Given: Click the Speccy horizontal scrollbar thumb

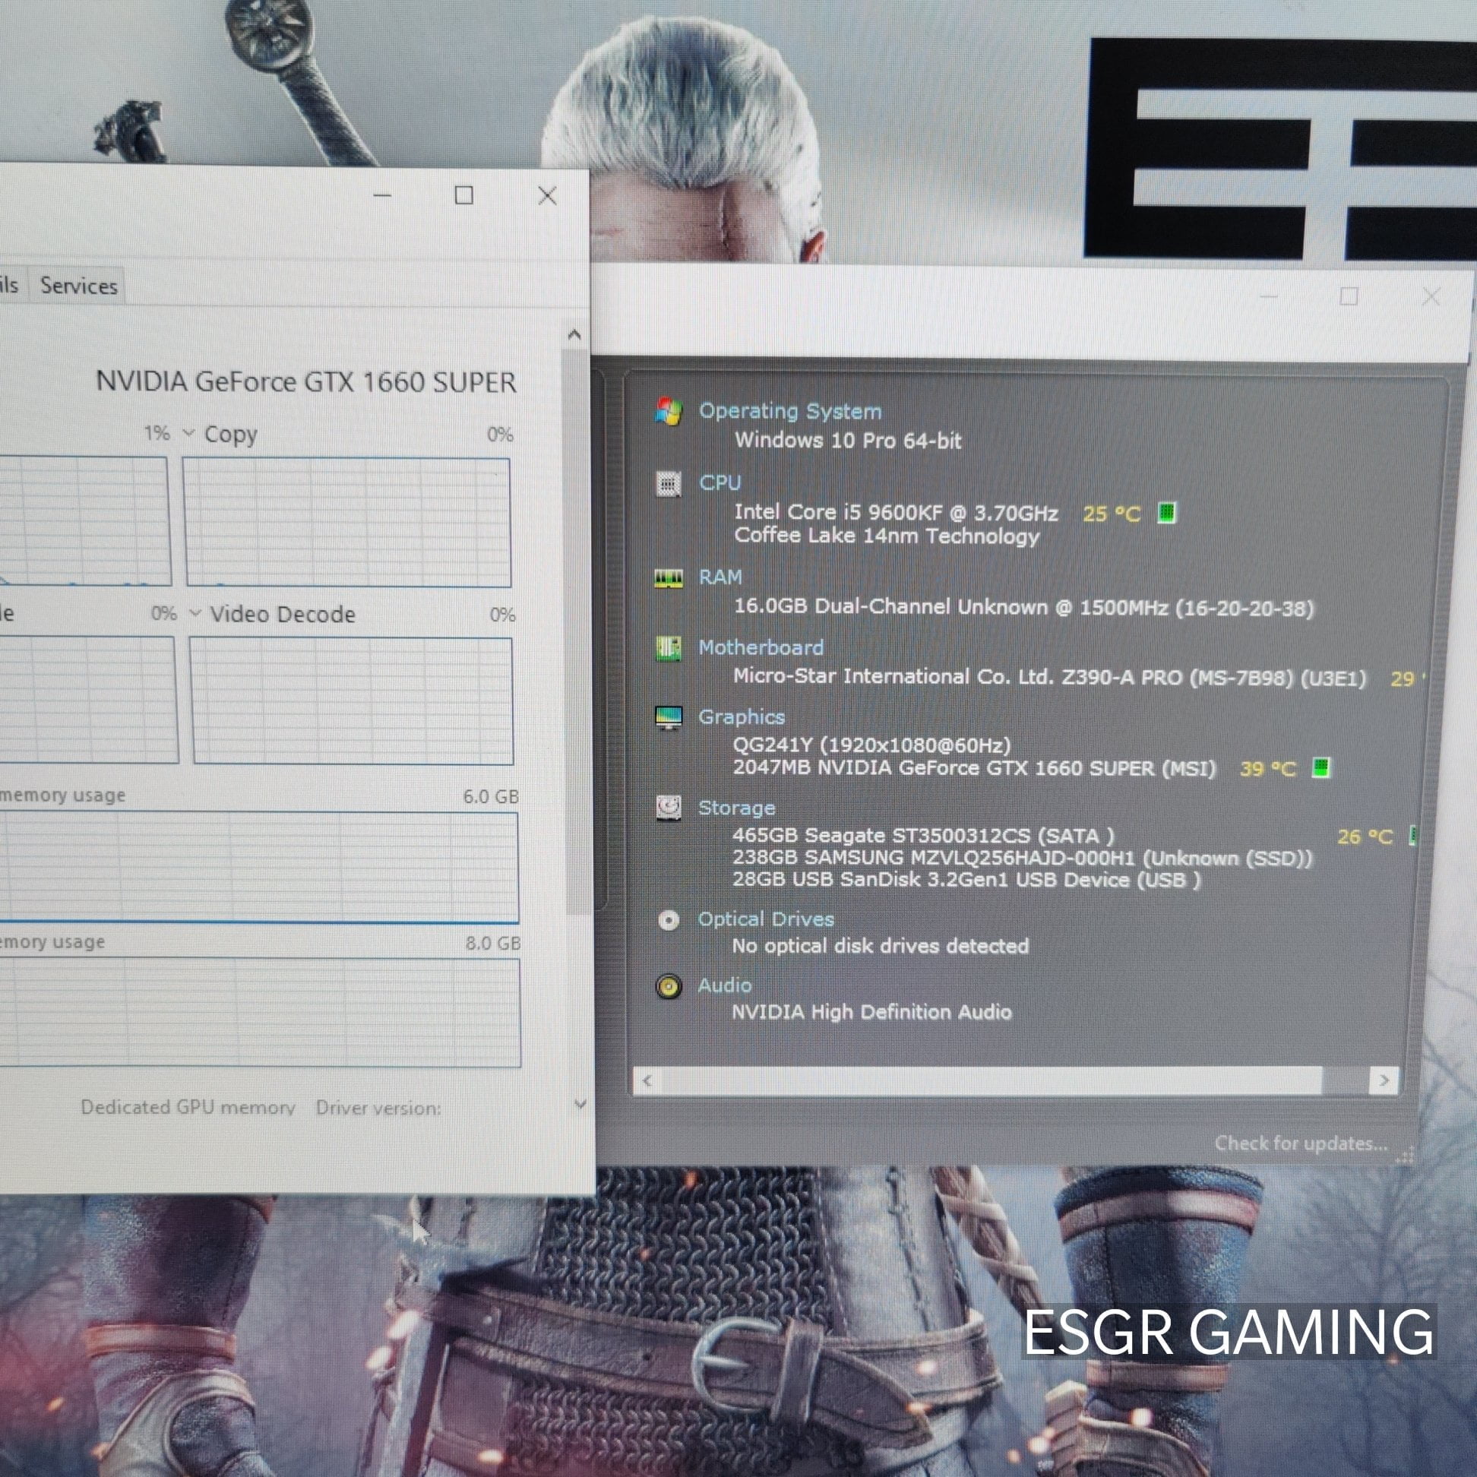Looking at the screenshot, I should pos(992,1080).
